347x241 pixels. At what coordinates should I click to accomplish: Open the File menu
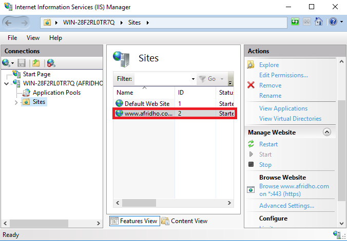pos(12,38)
